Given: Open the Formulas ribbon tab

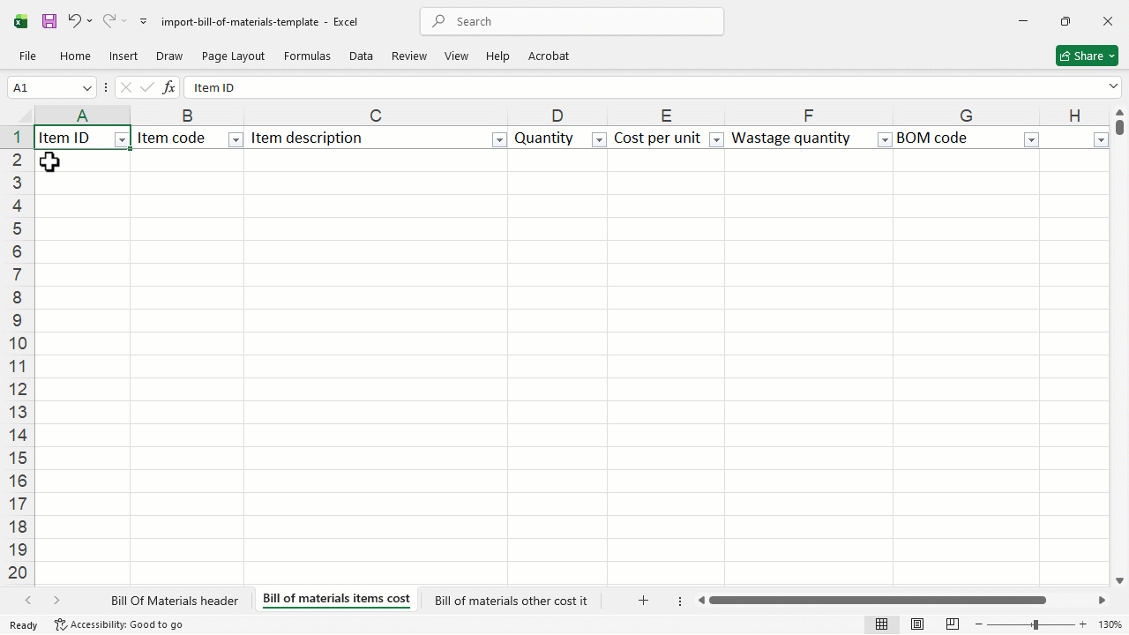Looking at the screenshot, I should tap(307, 56).
